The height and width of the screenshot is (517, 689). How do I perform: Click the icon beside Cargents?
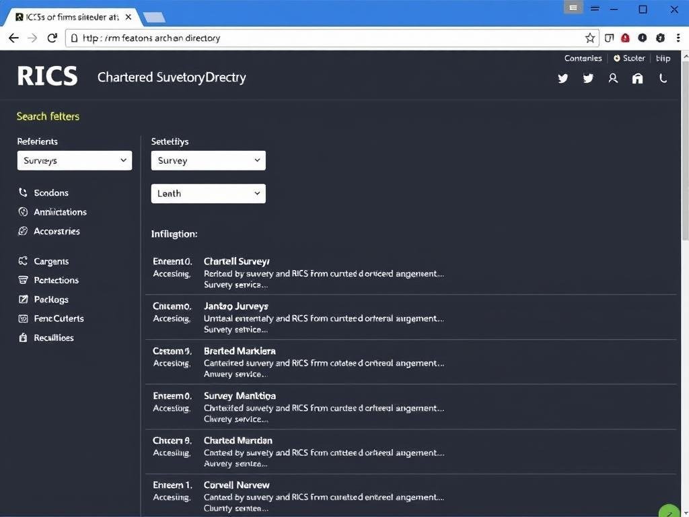(x=23, y=261)
